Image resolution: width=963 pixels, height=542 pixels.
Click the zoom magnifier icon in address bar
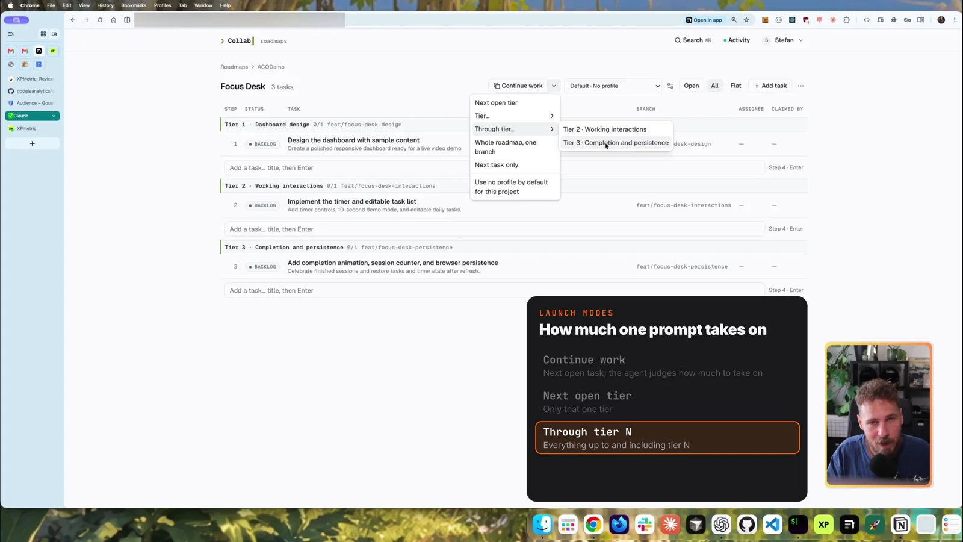click(x=734, y=20)
